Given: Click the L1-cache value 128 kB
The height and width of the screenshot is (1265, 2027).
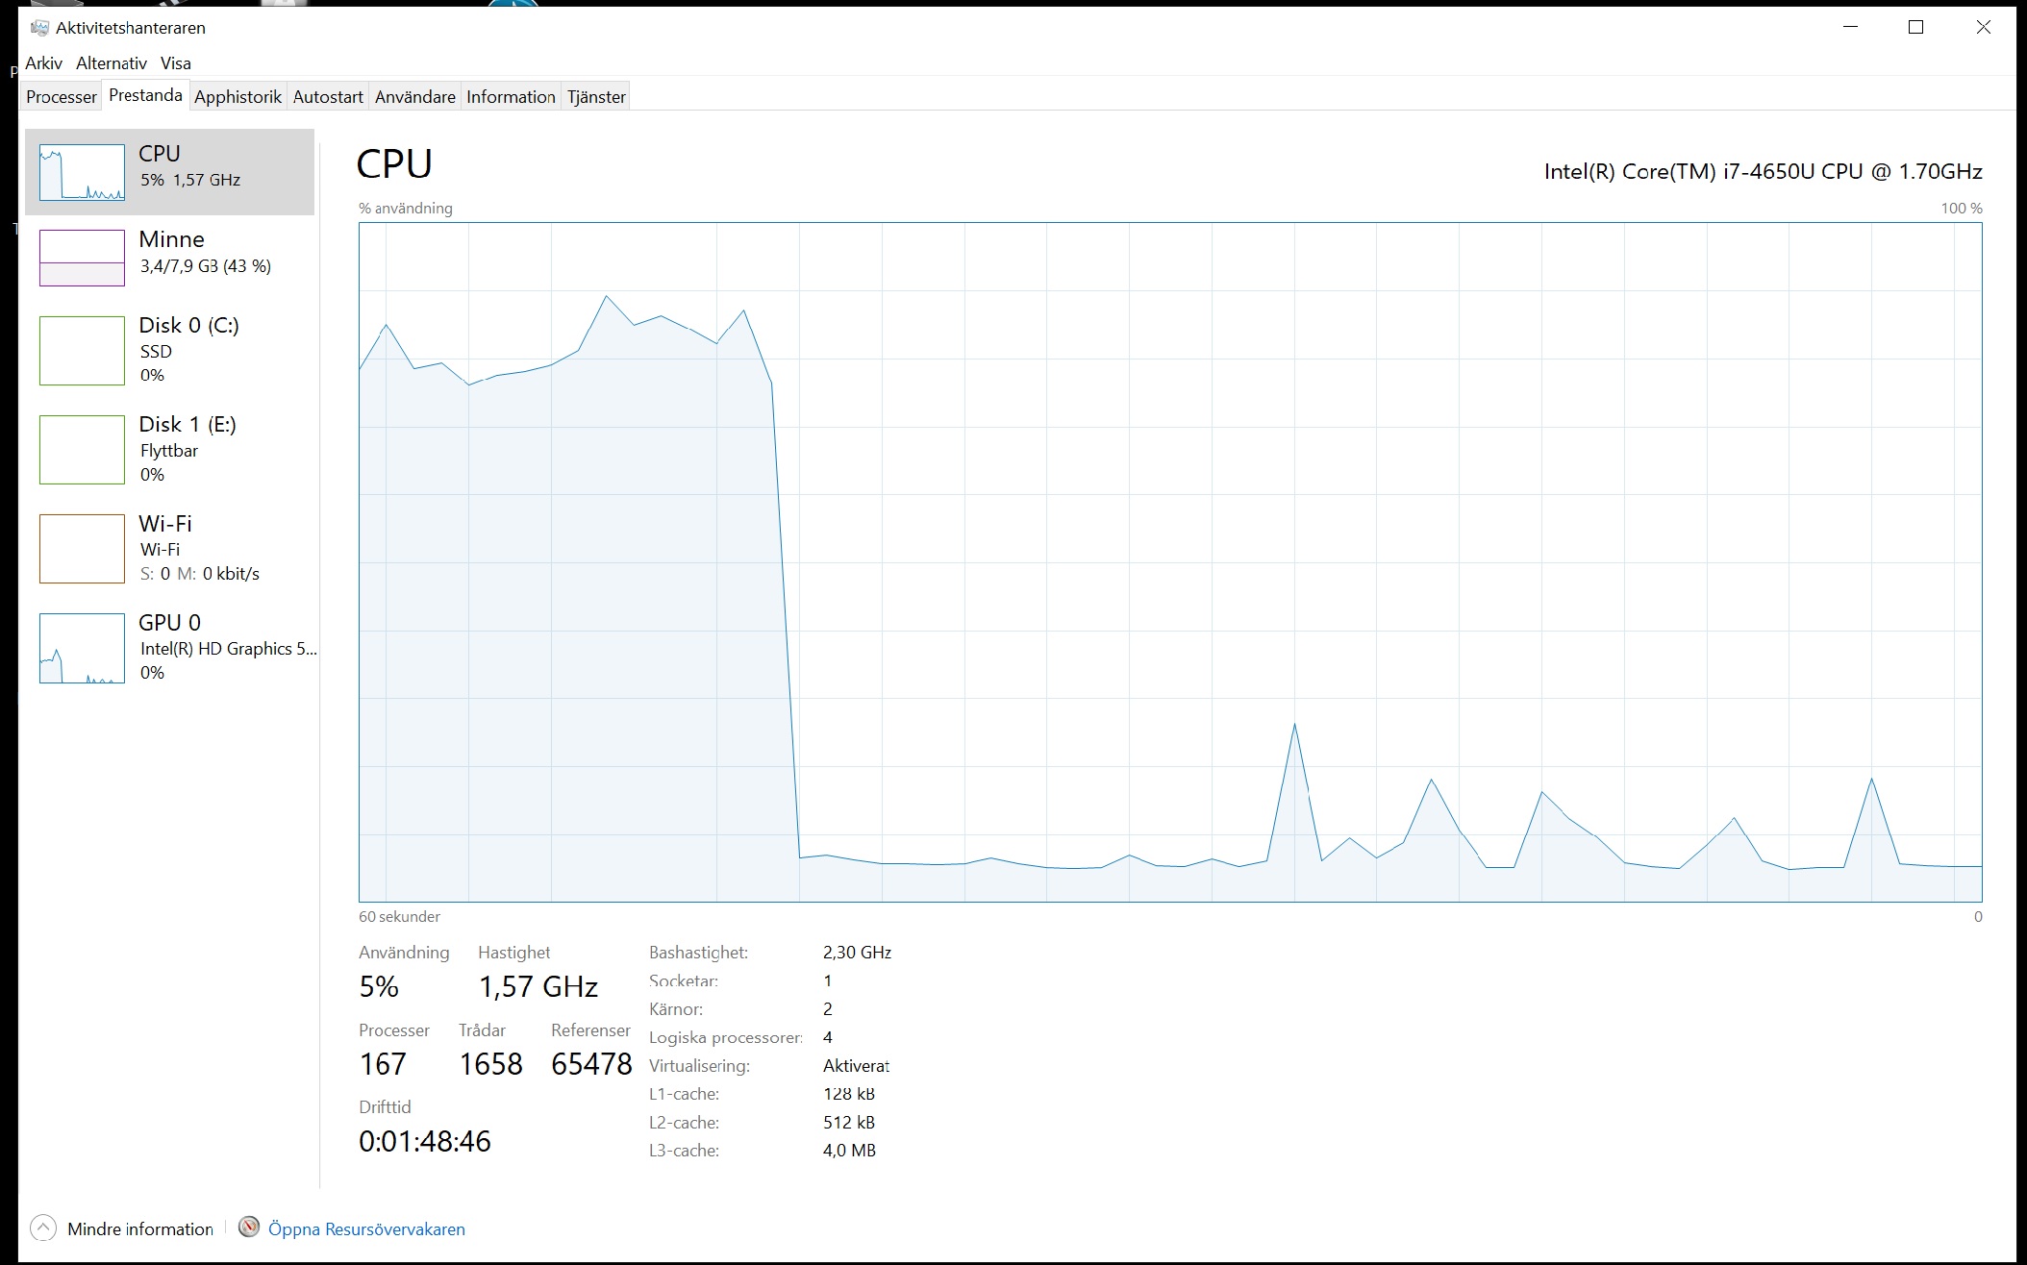Looking at the screenshot, I should [849, 1094].
